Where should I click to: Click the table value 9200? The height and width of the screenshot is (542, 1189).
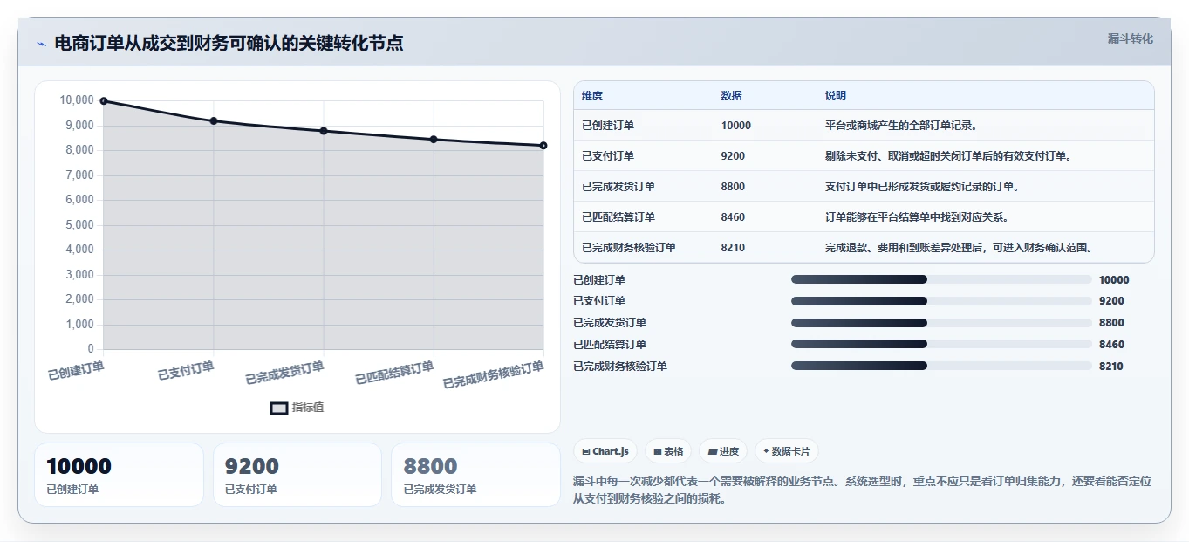click(x=734, y=156)
